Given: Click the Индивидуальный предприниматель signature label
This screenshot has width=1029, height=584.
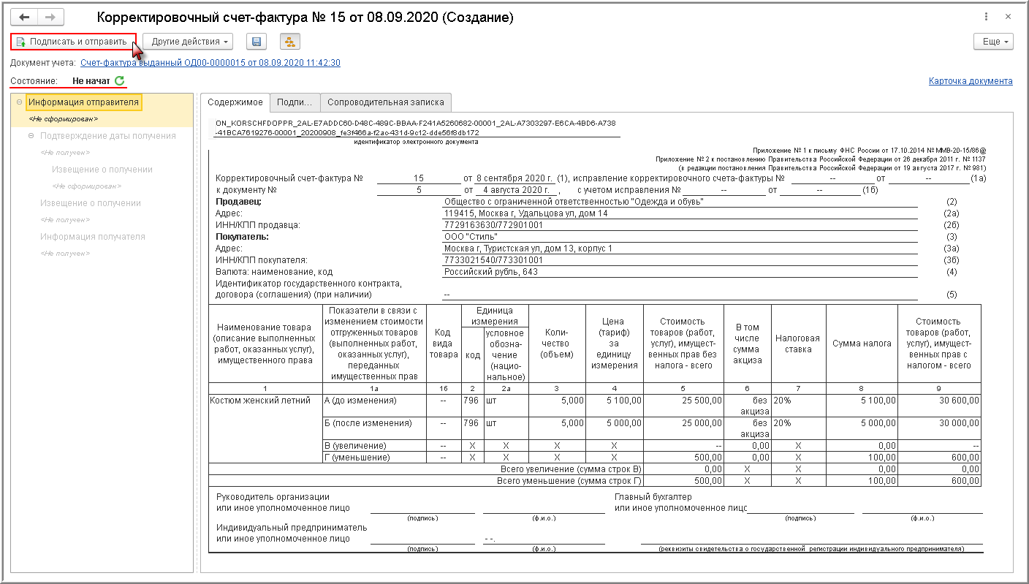Looking at the screenshot, I should [x=292, y=527].
